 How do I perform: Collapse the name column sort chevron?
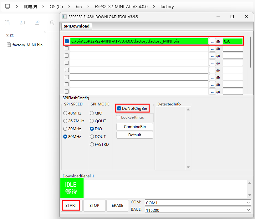45,32
